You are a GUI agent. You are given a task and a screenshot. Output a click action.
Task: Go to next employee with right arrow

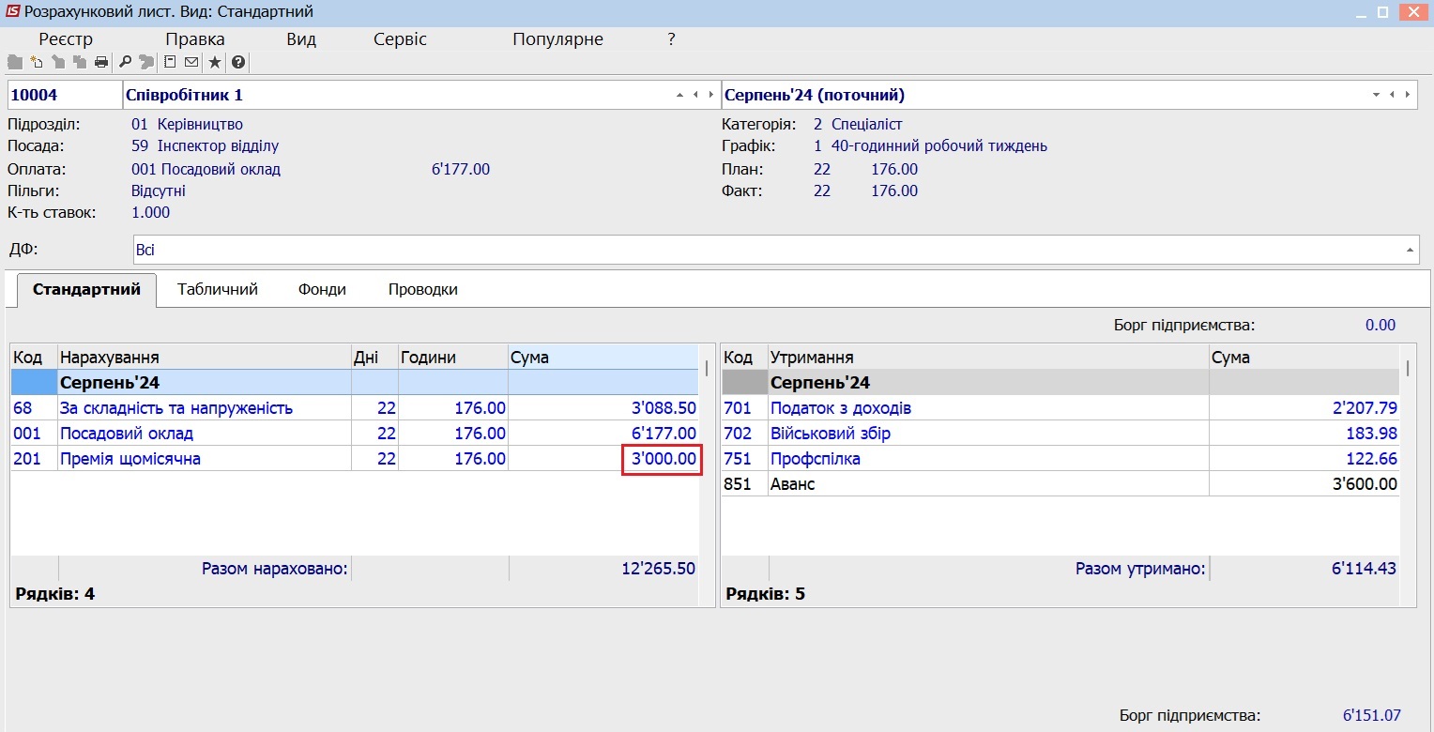pos(710,95)
